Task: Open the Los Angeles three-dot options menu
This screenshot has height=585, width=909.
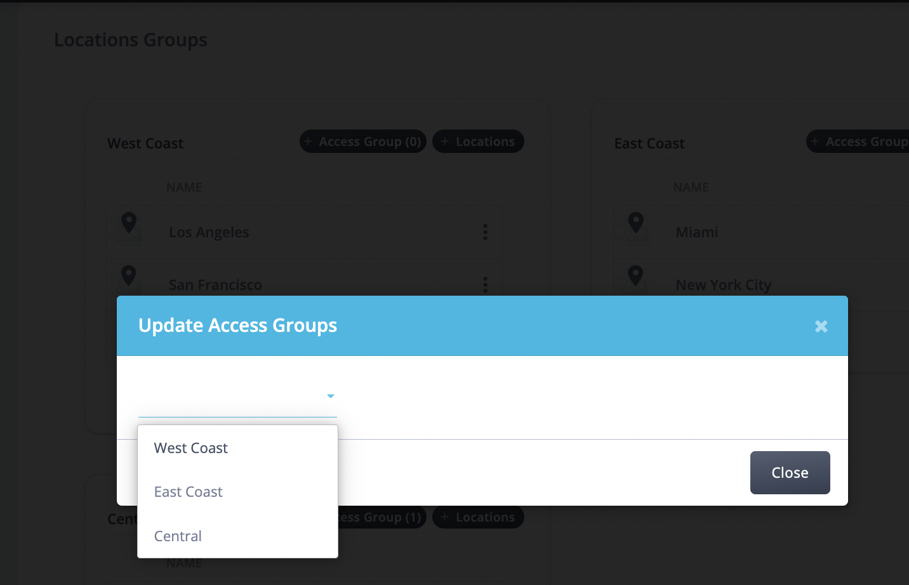Action: (485, 232)
